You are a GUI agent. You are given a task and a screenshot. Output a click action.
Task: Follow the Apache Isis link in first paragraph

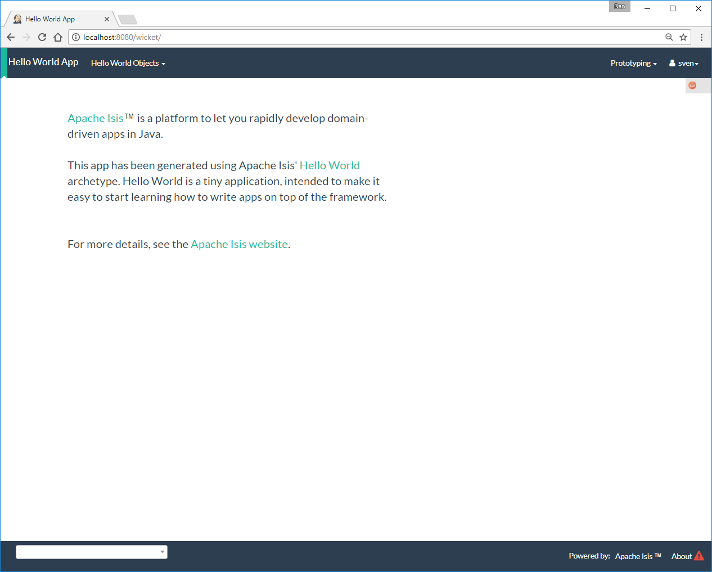[95, 118]
